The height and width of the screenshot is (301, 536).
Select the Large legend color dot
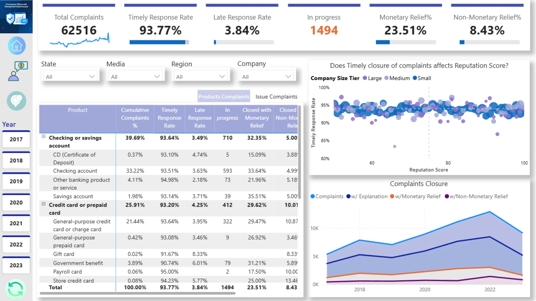(365, 78)
